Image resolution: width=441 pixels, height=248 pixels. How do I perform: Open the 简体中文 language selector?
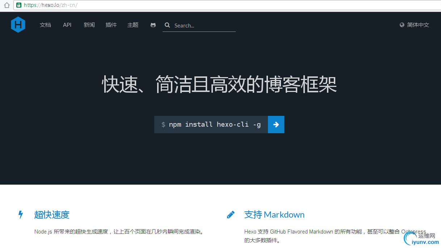coord(418,25)
